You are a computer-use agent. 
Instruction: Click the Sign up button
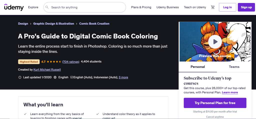246,7
